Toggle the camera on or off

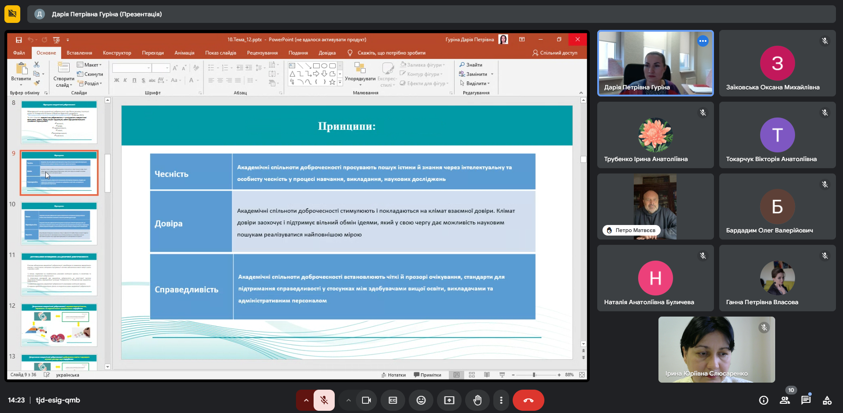[x=366, y=400]
